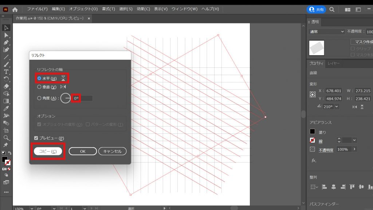This screenshot has height=210, width=373.
Task: Toggle パターンの変形 checkbox
Action: 87,124
